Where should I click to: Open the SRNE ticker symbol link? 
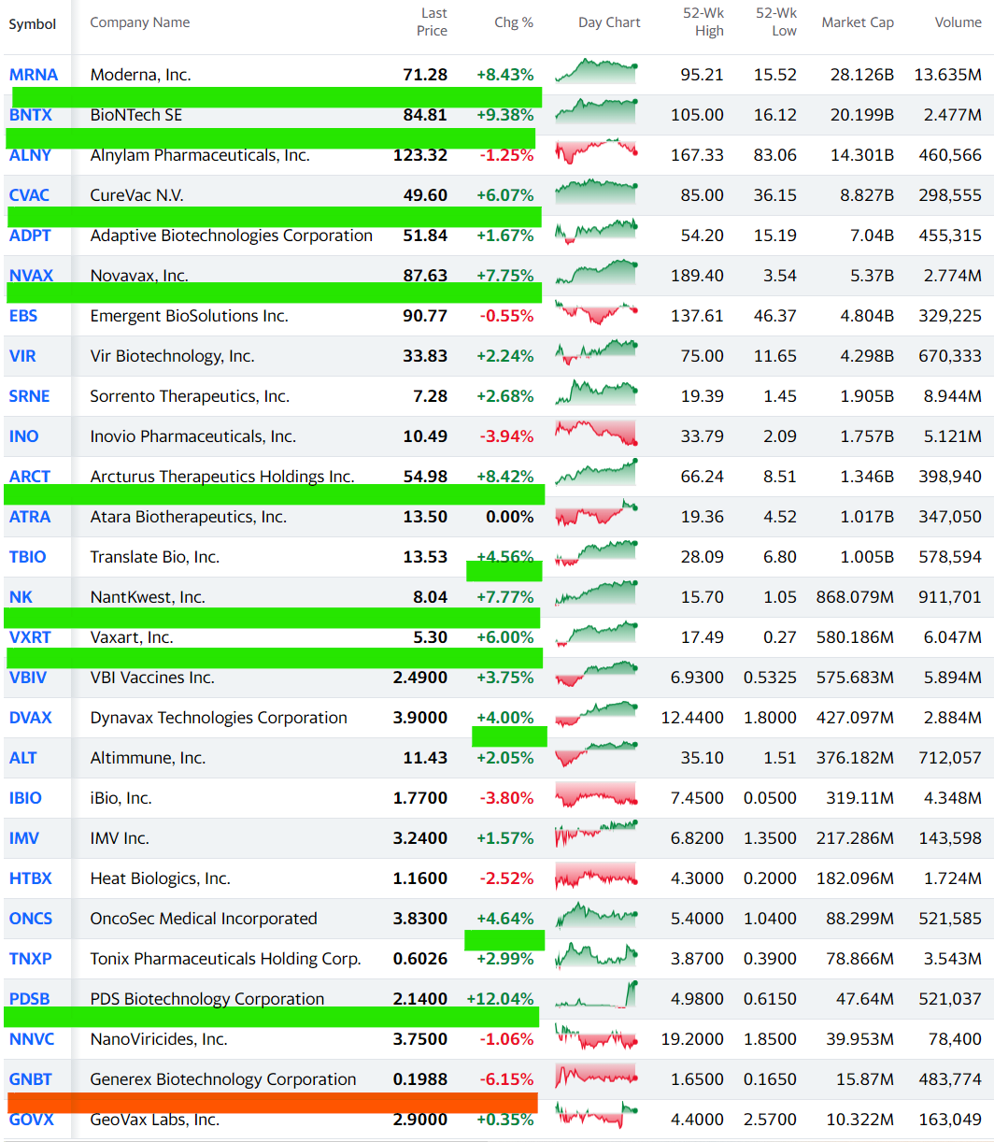point(30,396)
